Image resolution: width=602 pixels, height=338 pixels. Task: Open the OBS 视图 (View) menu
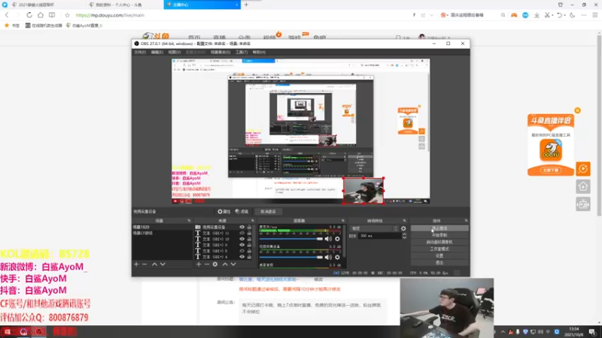click(174, 52)
